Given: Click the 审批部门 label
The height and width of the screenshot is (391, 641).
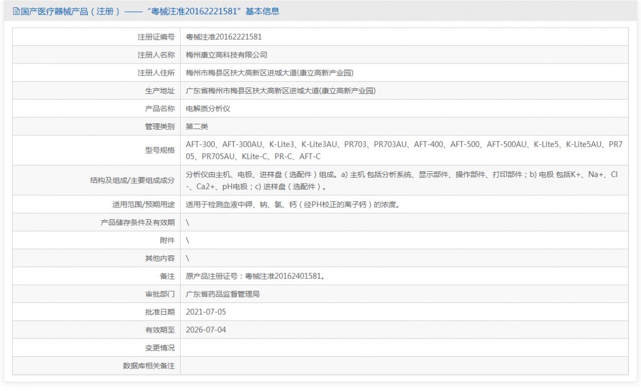Looking at the screenshot, I should (160, 294).
